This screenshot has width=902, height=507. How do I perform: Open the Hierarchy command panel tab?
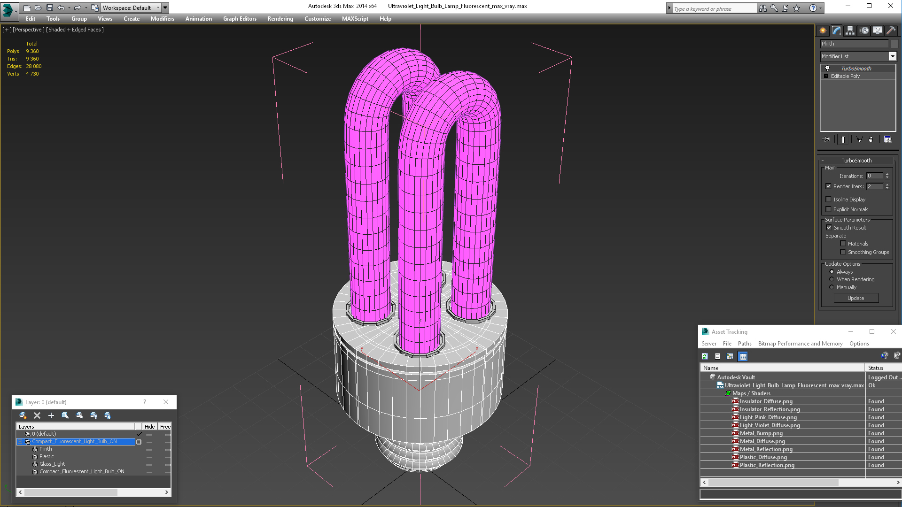click(x=850, y=31)
